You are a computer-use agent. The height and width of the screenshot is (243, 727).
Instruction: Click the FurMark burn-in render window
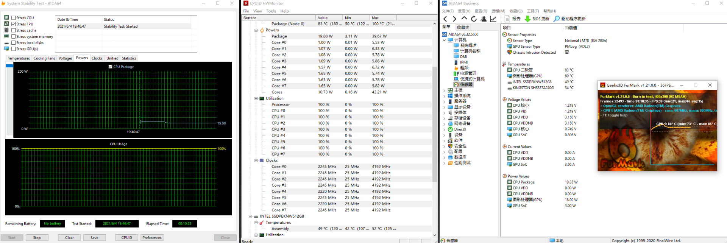(x=657, y=130)
